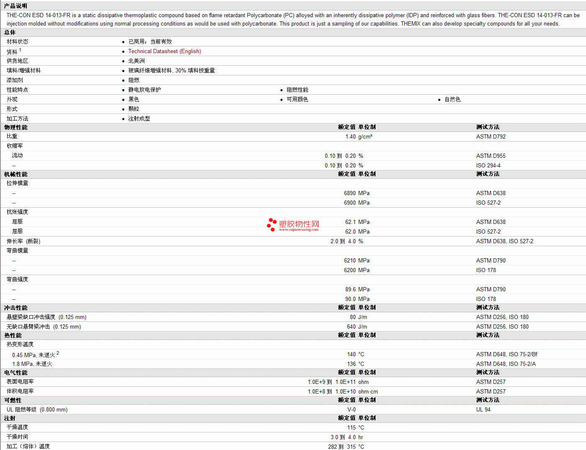Click the 62.1 MPa yield strength value
Image resolution: width=586 pixels, height=450 pixels.
(357, 222)
